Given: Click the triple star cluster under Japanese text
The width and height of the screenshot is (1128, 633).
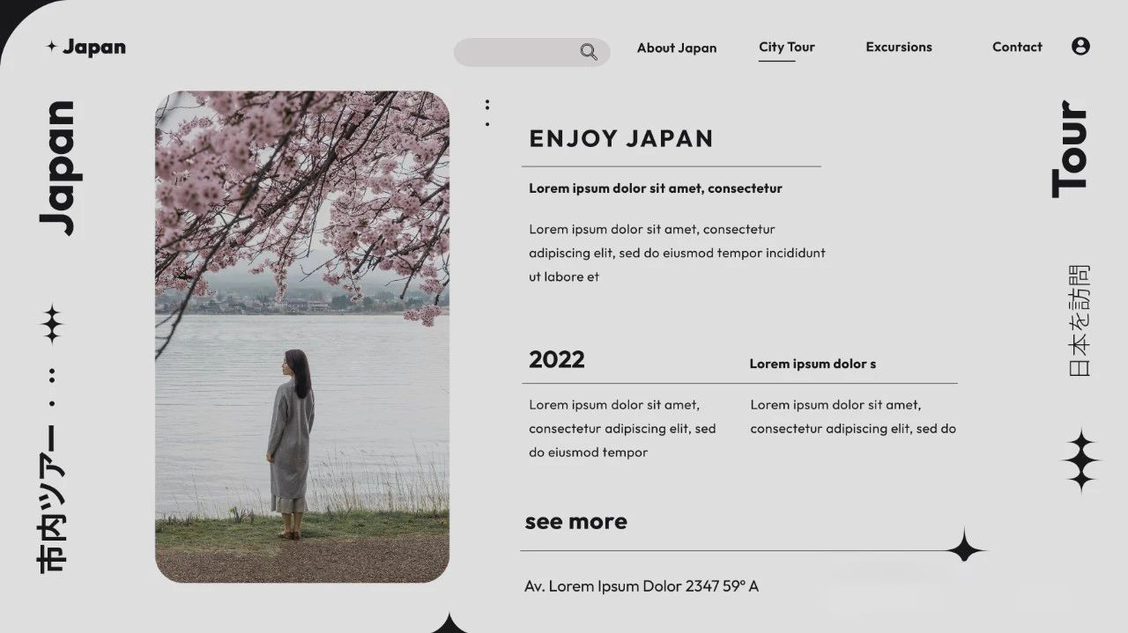Looking at the screenshot, I should [x=1081, y=460].
